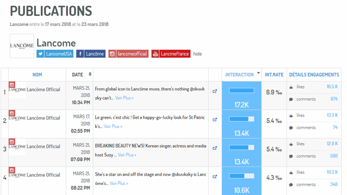Click likes thumb icon for 10.3 K

point(291,173)
